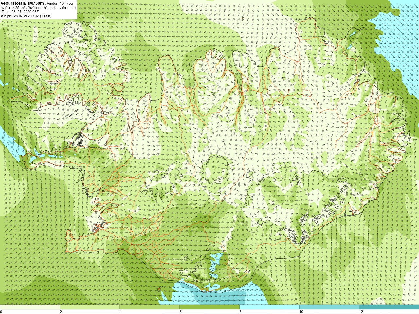Click the cyan 10–12 legend segment
419x314 pixels.
(x=329, y=307)
